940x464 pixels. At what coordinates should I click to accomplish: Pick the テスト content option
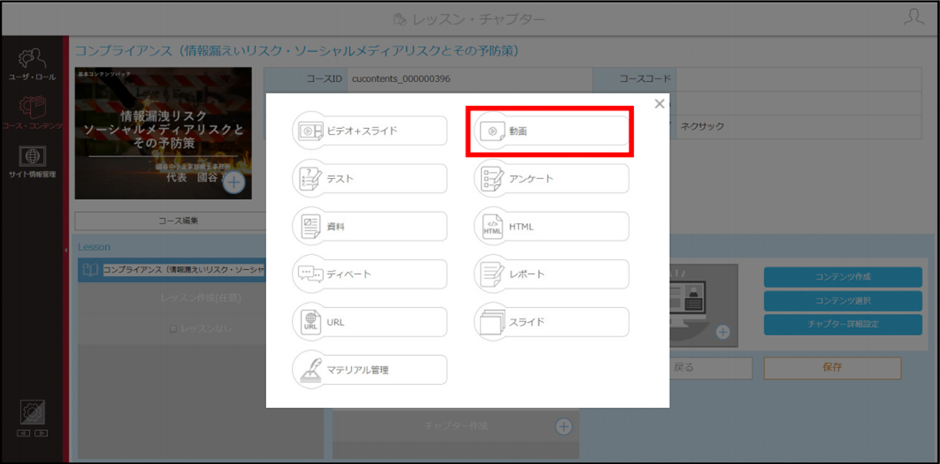coord(370,178)
